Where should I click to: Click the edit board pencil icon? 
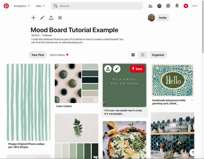[42, 18]
